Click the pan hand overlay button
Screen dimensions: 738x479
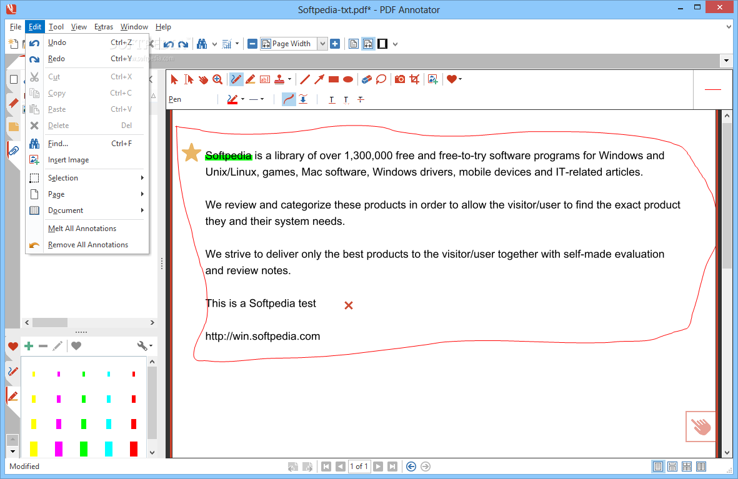(701, 427)
